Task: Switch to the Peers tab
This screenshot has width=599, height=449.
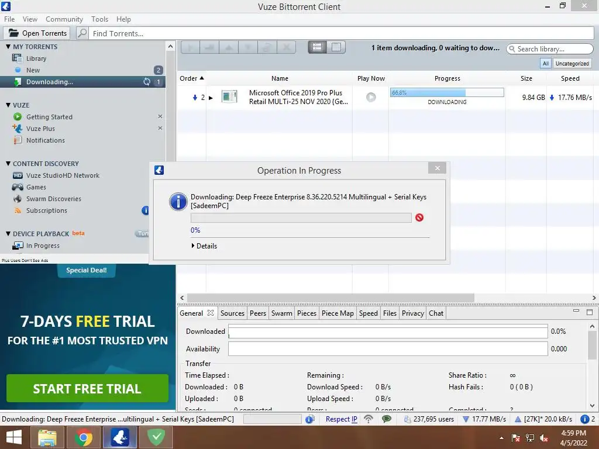Action: pyautogui.click(x=258, y=313)
